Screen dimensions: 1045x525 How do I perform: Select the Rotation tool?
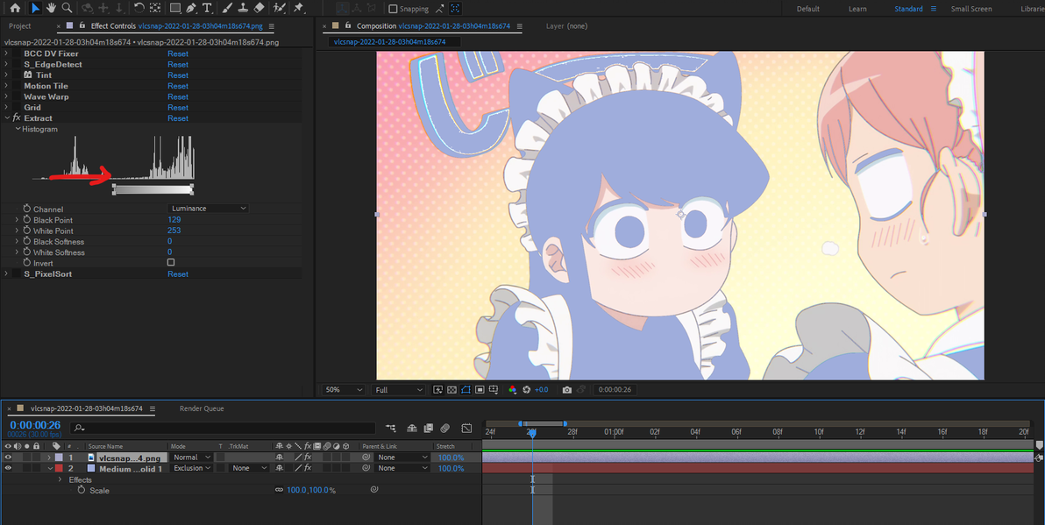pyautogui.click(x=139, y=8)
